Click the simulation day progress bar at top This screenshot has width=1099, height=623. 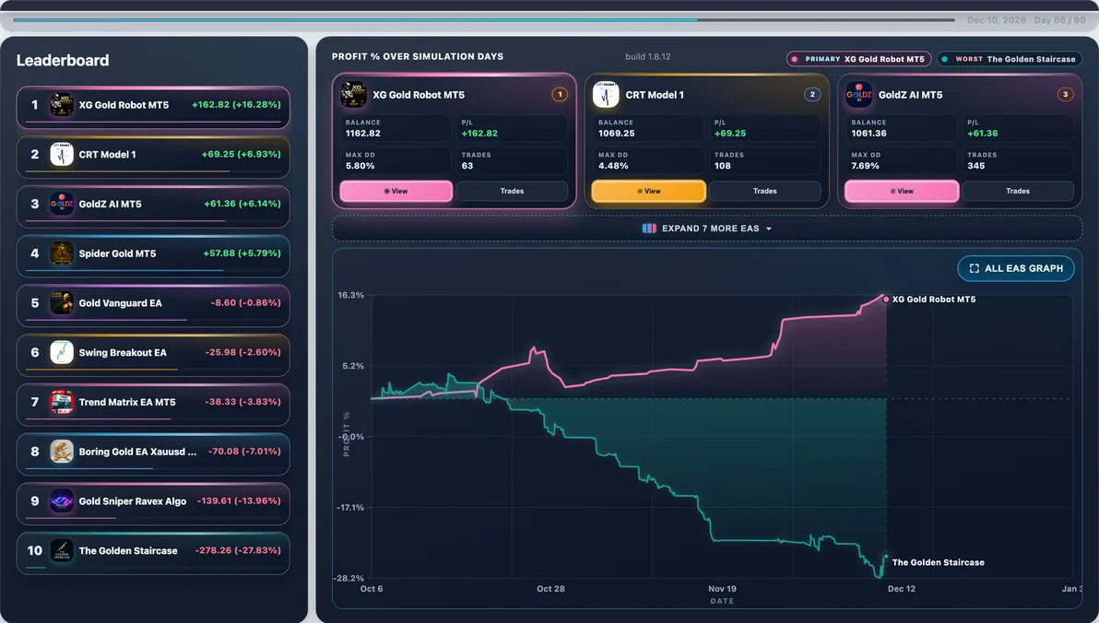[x=484, y=20]
